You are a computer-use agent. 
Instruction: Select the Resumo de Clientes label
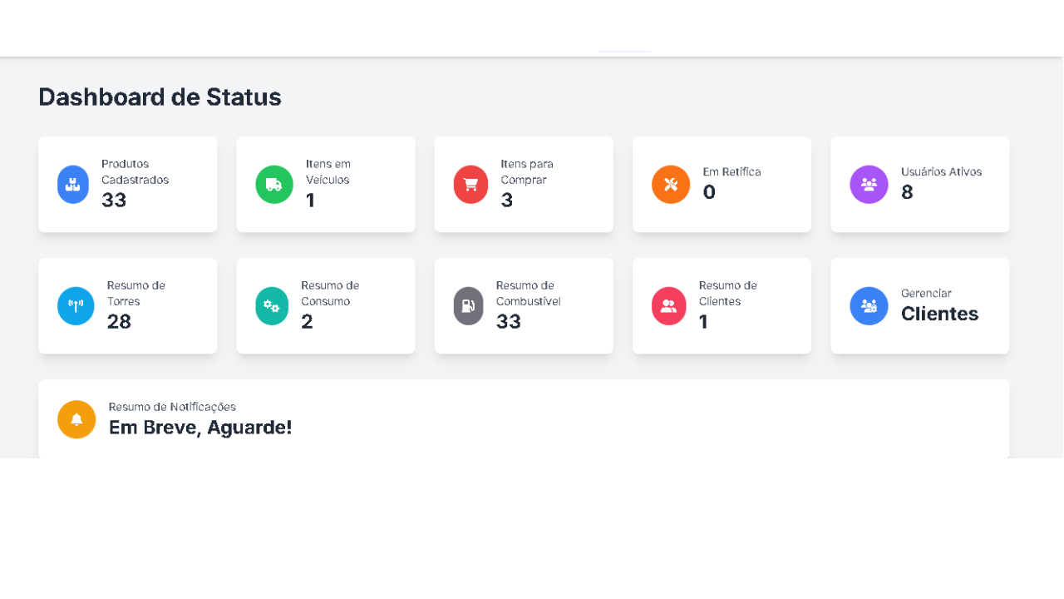pos(727,293)
